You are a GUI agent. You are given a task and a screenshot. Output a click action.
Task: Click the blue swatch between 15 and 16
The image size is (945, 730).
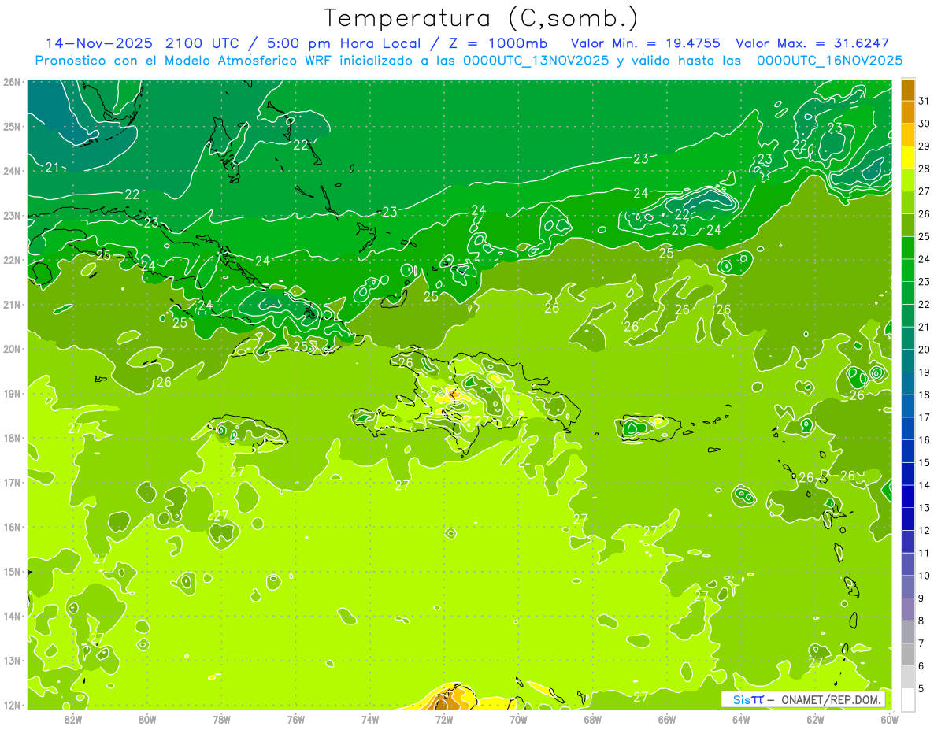click(909, 451)
